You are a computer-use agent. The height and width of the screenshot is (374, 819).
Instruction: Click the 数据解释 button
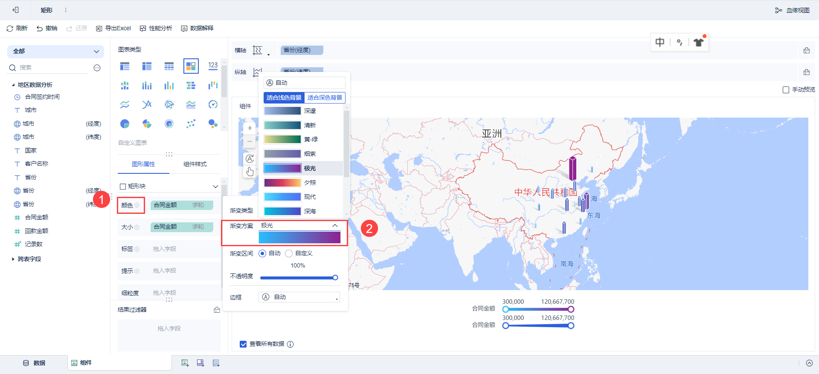(x=197, y=29)
